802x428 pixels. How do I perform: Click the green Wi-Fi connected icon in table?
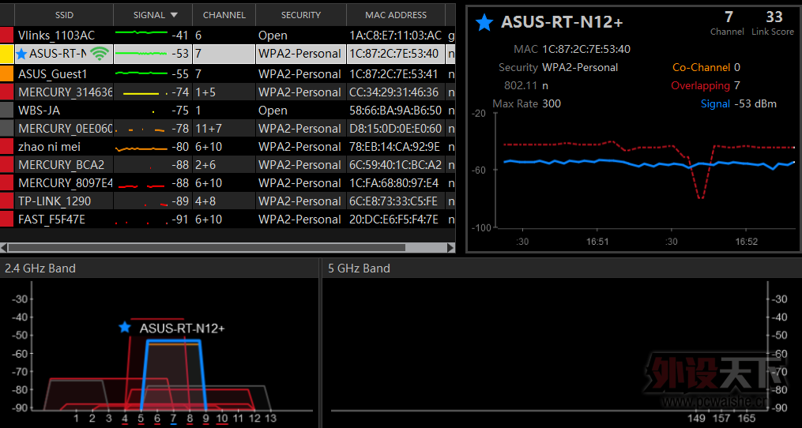pos(100,54)
